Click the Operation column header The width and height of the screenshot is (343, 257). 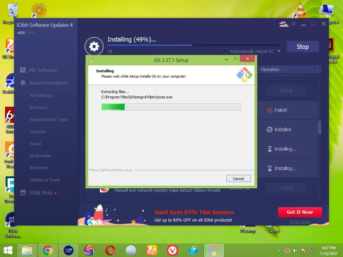[270, 70]
